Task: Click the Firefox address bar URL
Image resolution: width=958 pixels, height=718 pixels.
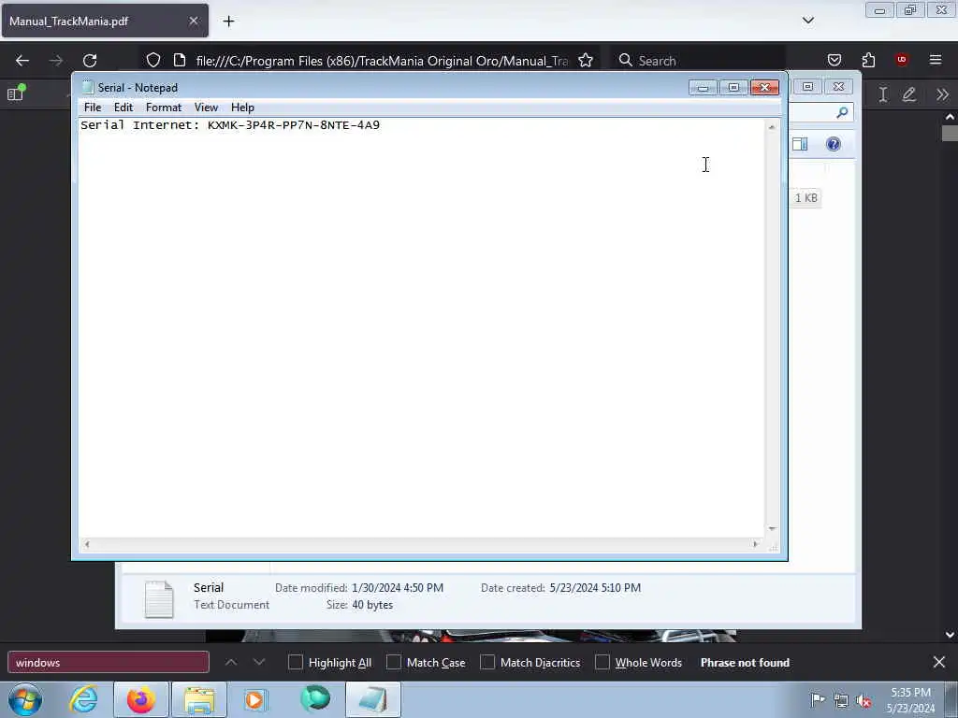Action: tap(382, 61)
